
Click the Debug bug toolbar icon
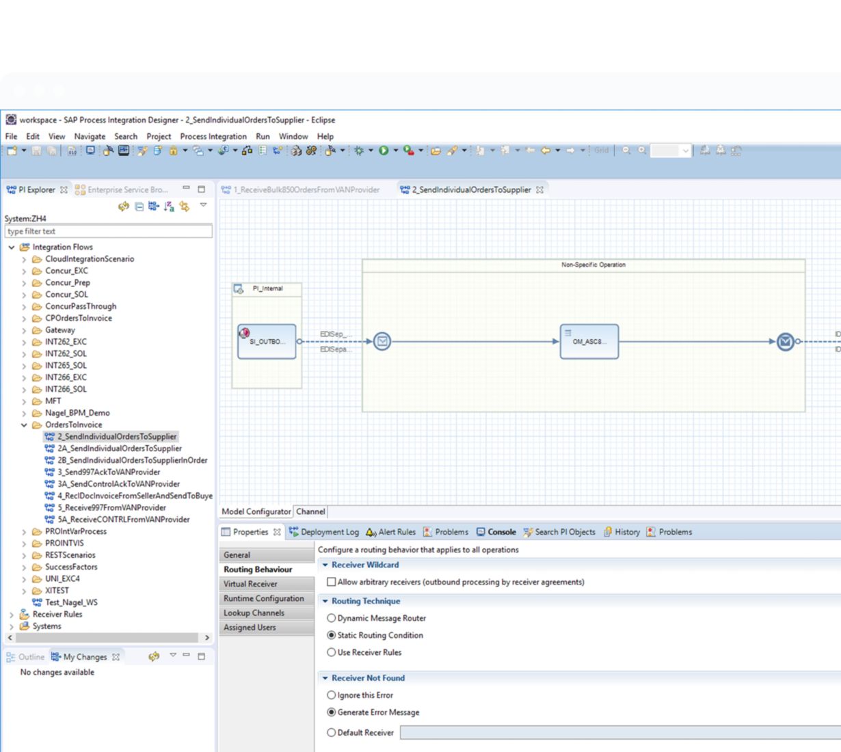(359, 150)
